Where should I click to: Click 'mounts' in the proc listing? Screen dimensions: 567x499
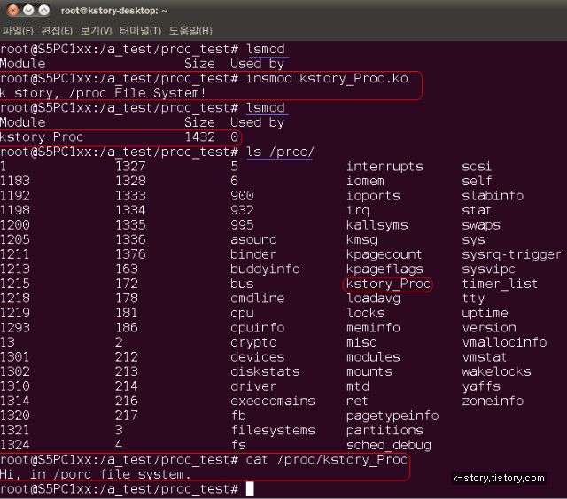point(369,372)
